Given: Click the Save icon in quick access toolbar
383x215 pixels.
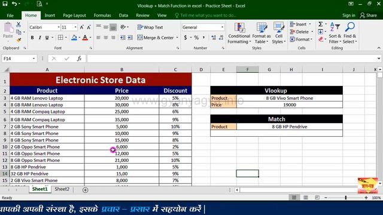Looking at the screenshot, I should pyautogui.click(x=5, y=4).
